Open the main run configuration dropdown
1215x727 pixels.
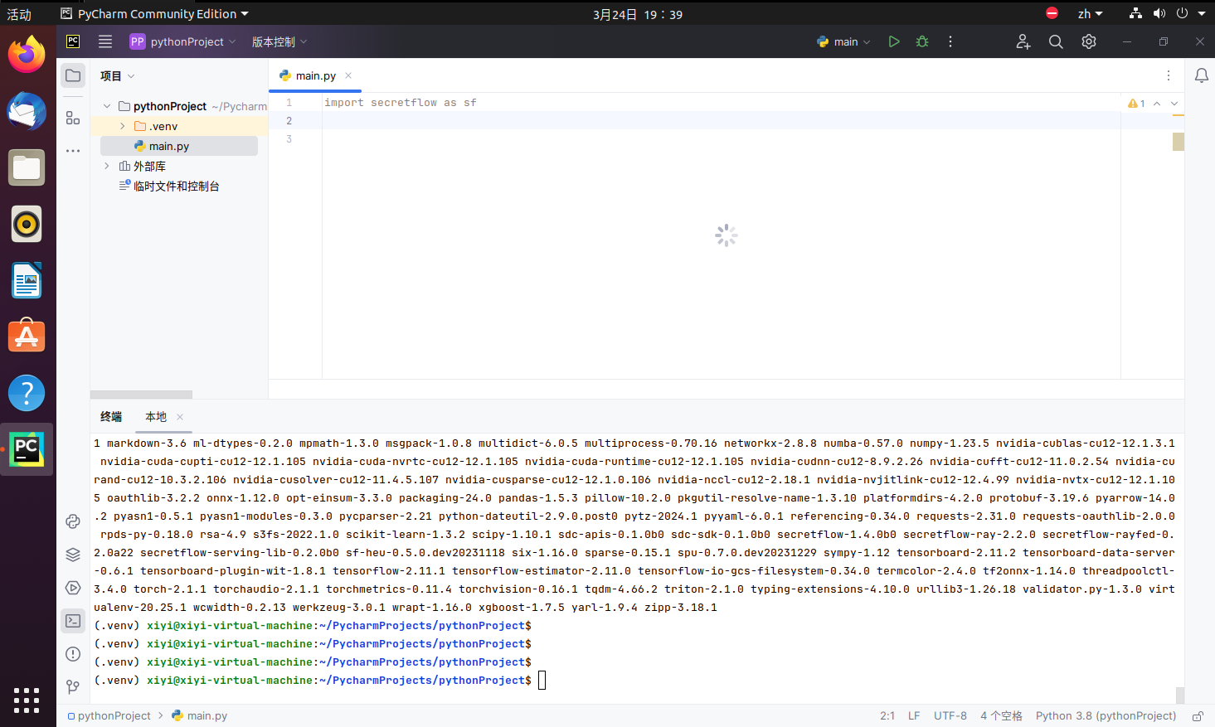[843, 41]
